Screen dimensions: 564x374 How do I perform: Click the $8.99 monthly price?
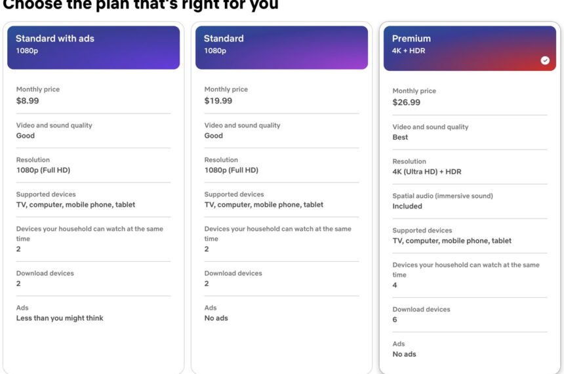click(x=28, y=101)
